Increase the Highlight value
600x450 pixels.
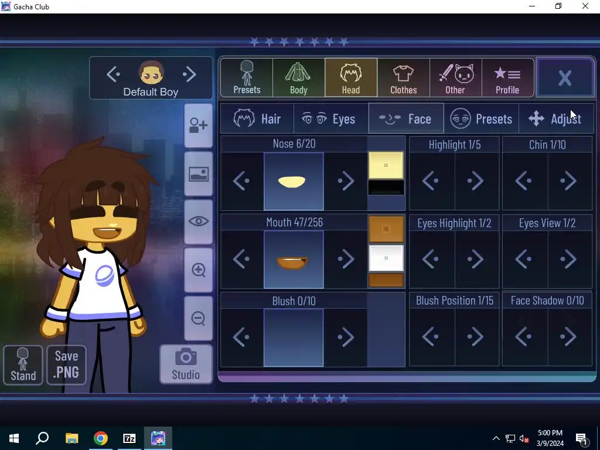(x=477, y=181)
